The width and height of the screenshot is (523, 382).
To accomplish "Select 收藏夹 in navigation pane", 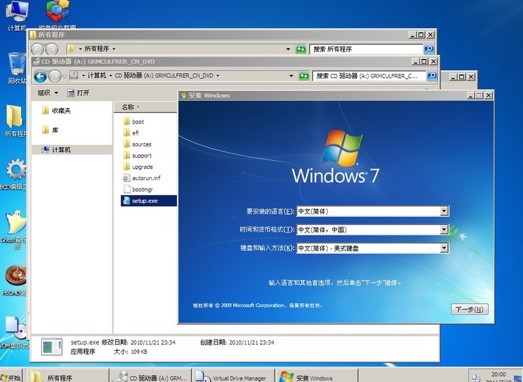I will [57, 110].
